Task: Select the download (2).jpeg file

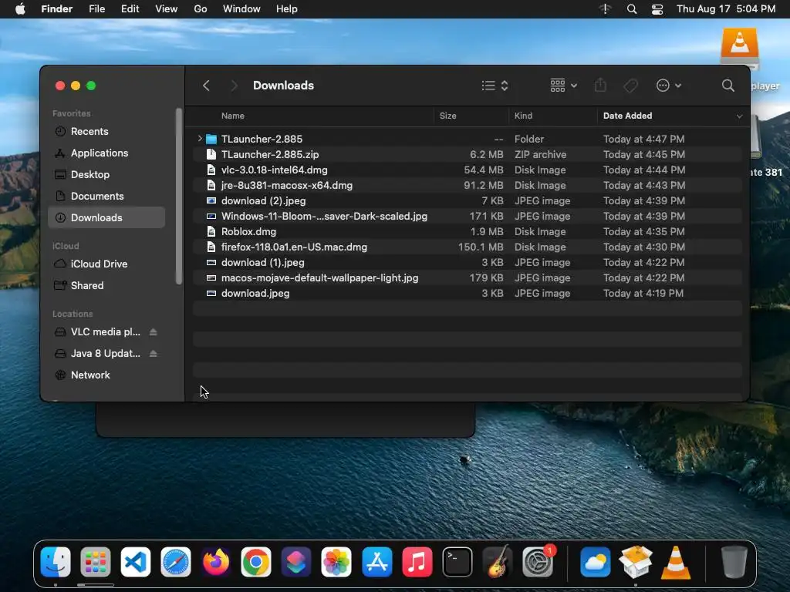Action: point(467,201)
